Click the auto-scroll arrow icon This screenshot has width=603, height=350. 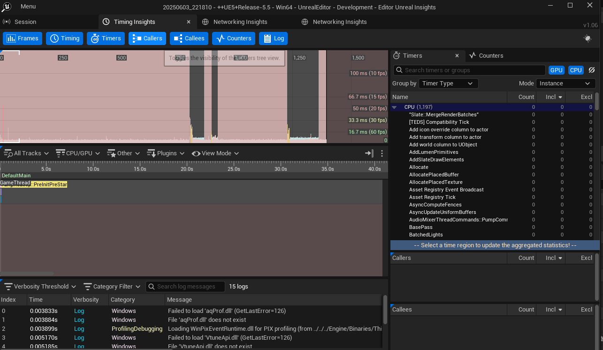(369, 153)
